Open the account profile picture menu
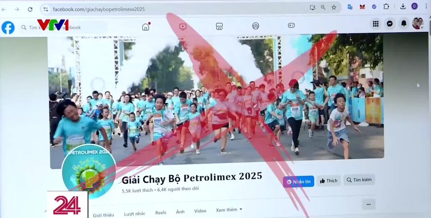The height and width of the screenshot is (218, 431). [x=418, y=23]
